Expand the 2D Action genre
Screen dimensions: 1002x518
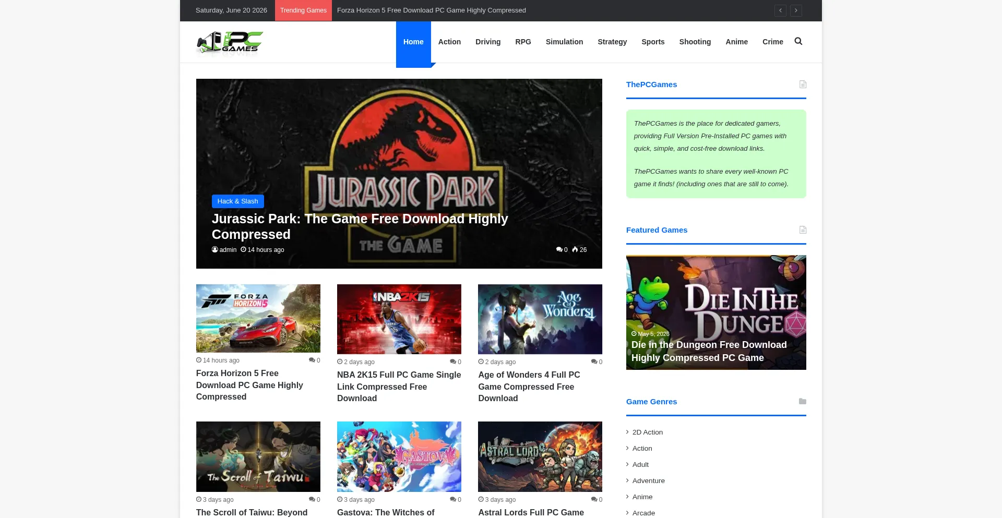pos(647,432)
